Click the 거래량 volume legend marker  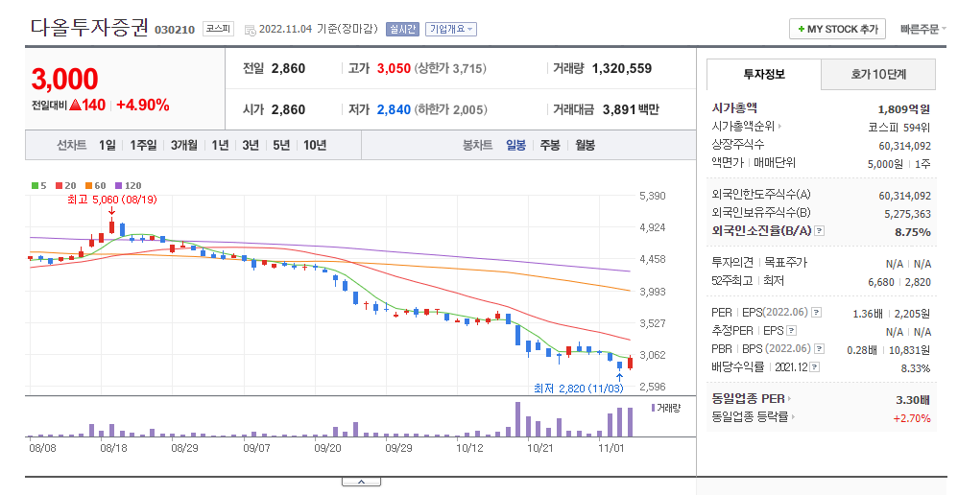click(666, 408)
